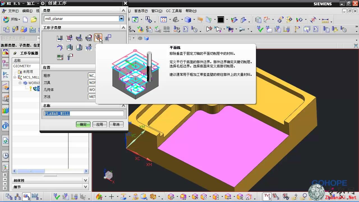Screen dimensions: 359x202
Task: Click the Fit view icon
Action: (164, 20)
